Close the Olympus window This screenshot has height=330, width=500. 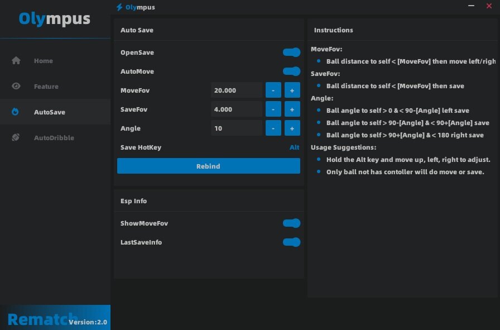(489, 6)
